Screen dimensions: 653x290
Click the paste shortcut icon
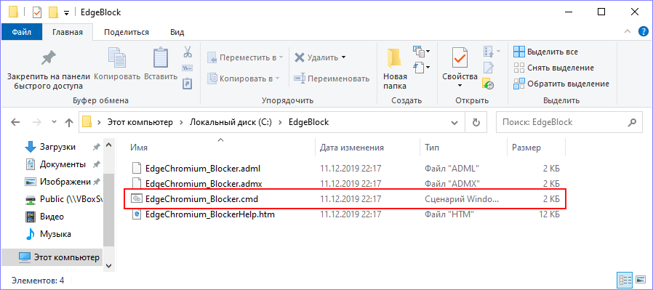[188, 83]
